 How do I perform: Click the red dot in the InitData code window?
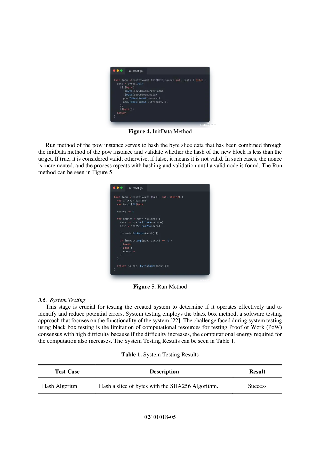(114, 71)
